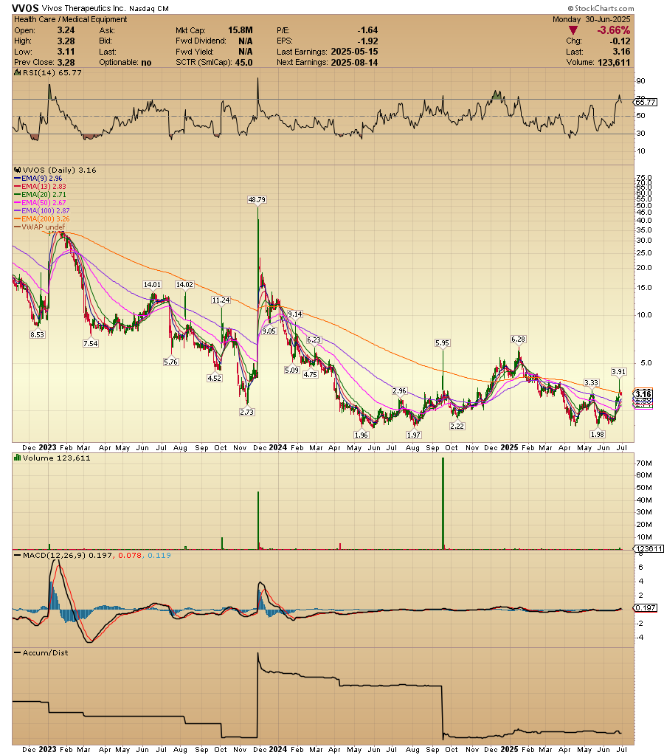Click the 8.53 low price label

[37, 334]
